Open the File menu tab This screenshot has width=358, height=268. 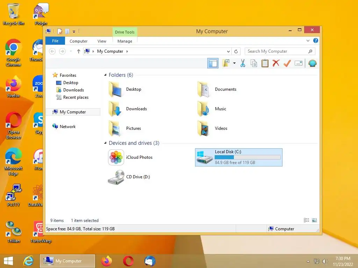(55, 41)
